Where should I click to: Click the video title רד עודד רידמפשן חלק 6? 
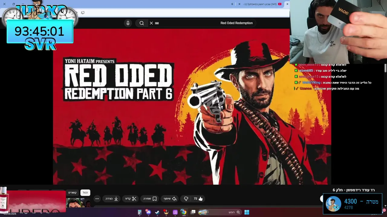pos(353,190)
